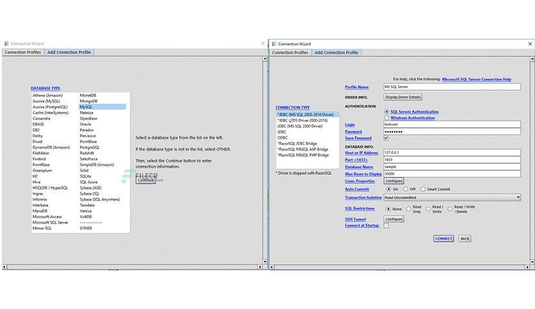535x309 pixels.
Task: Click the DATABASE TYPE heading link
Action: tap(45, 88)
